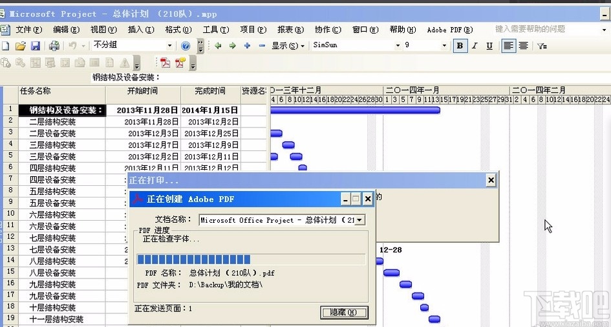Viewport: 611px width, 327px height.
Task: Click the green Outdent left arrow
Action: [x=218, y=46]
